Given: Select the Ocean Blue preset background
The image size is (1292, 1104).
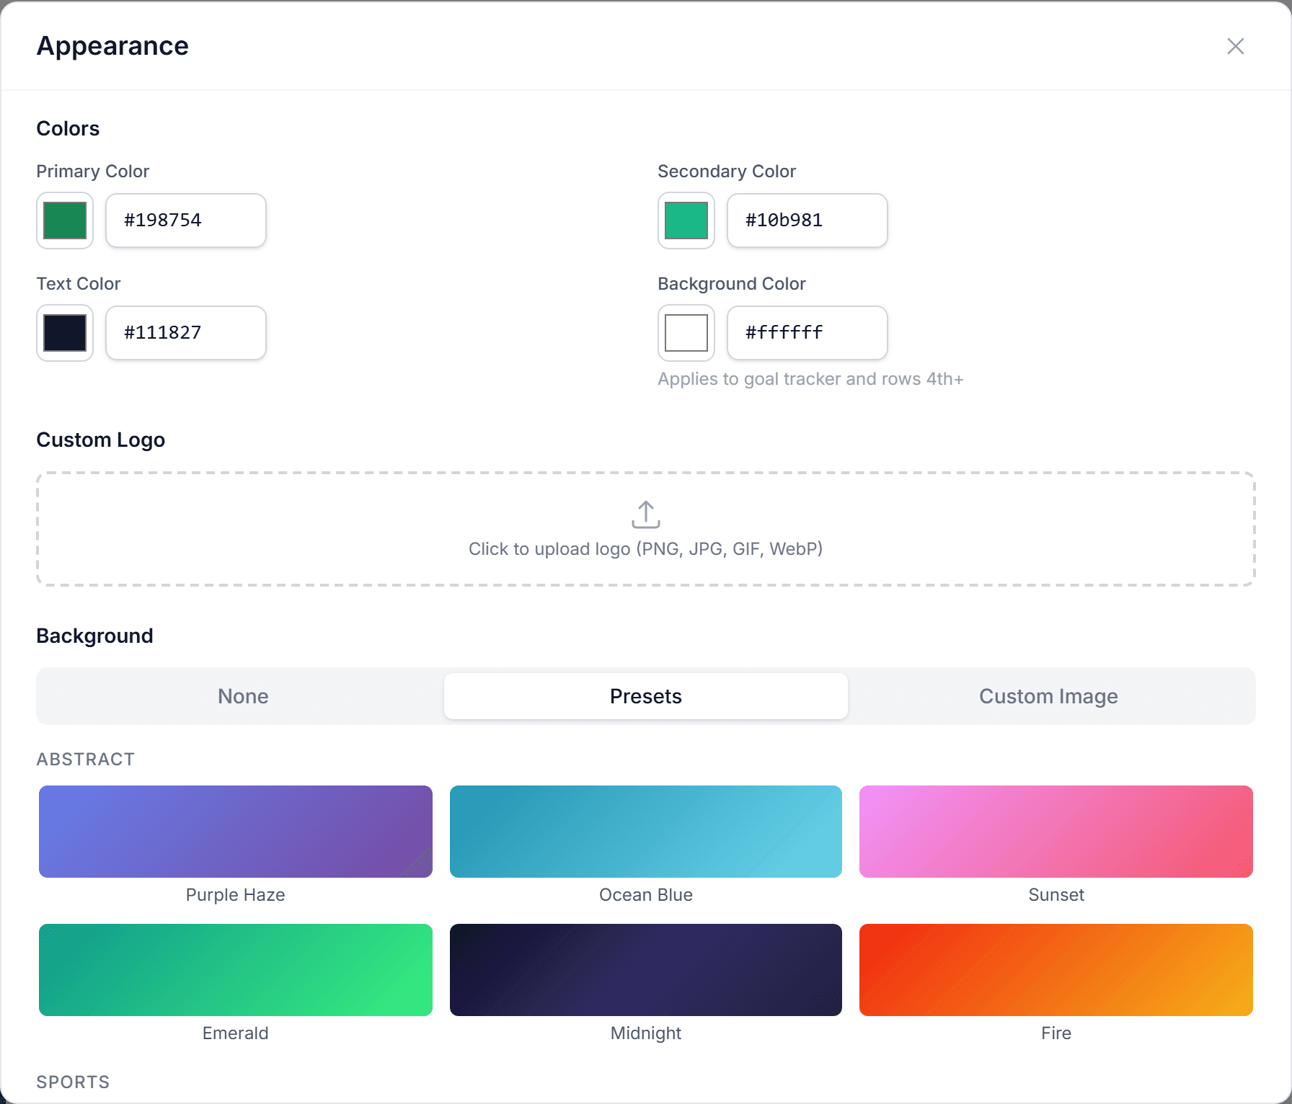Looking at the screenshot, I should 645,831.
